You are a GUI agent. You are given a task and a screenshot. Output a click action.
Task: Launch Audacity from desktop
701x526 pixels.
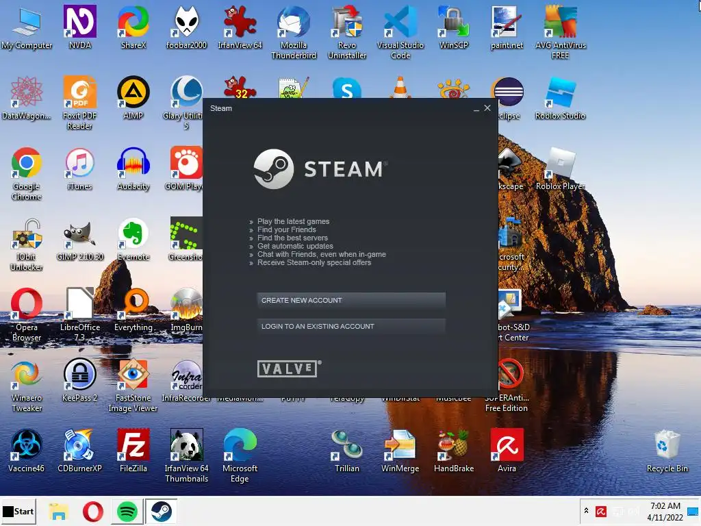(133, 169)
